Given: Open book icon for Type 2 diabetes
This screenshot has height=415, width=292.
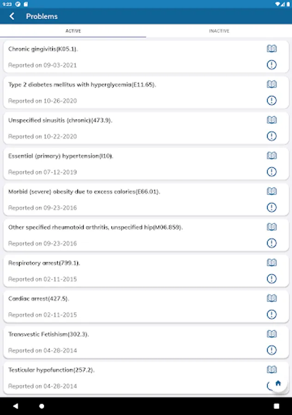Looking at the screenshot, I should point(272,84).
